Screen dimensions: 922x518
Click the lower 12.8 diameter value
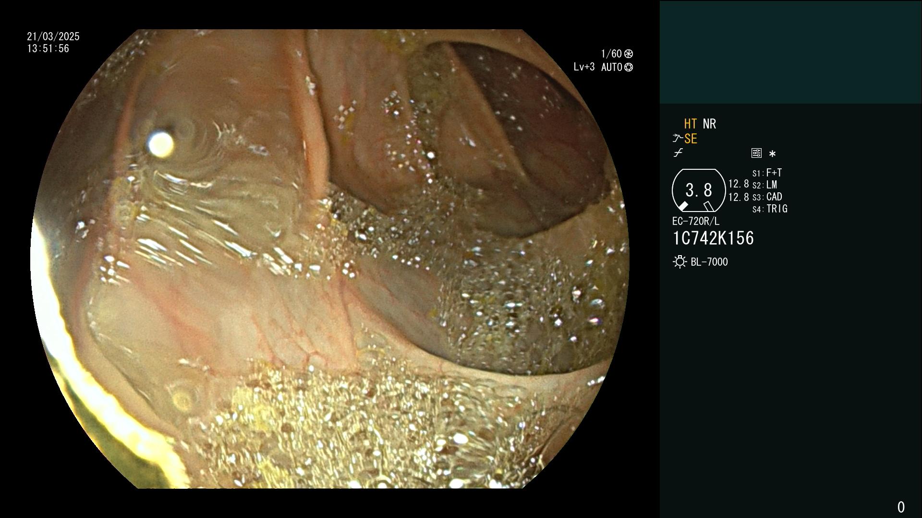click(x=739, y=197)
